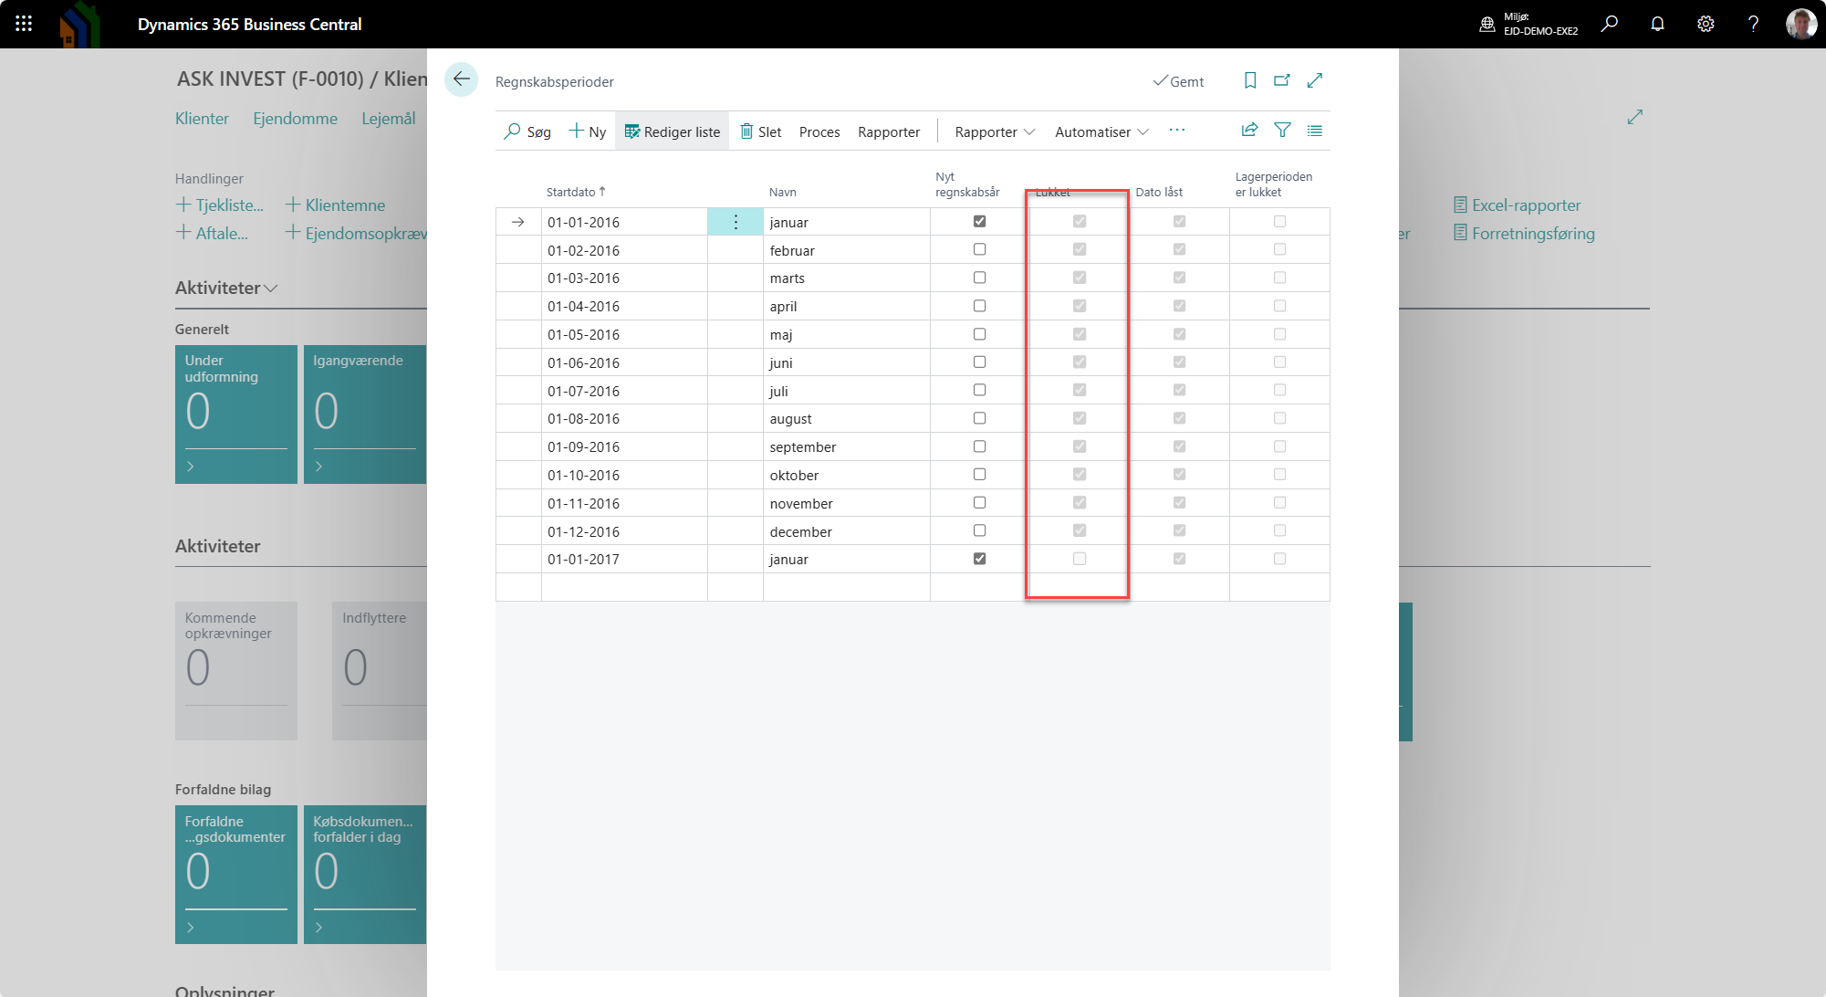Image resolution: width=1826 pixels, height=997 pixels.
Task: Open the Dato låst column header
Action: pos(1159,192)
